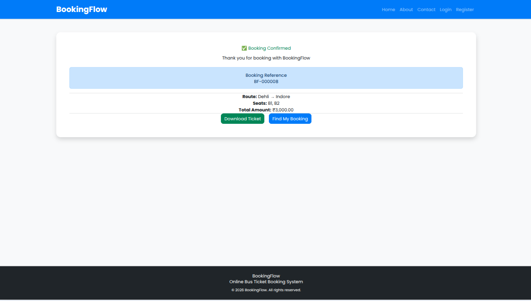The width and height of the screenshot is (531, 301).
Task: Click the booking reference number BF-000008
Action: pos(266,82)
